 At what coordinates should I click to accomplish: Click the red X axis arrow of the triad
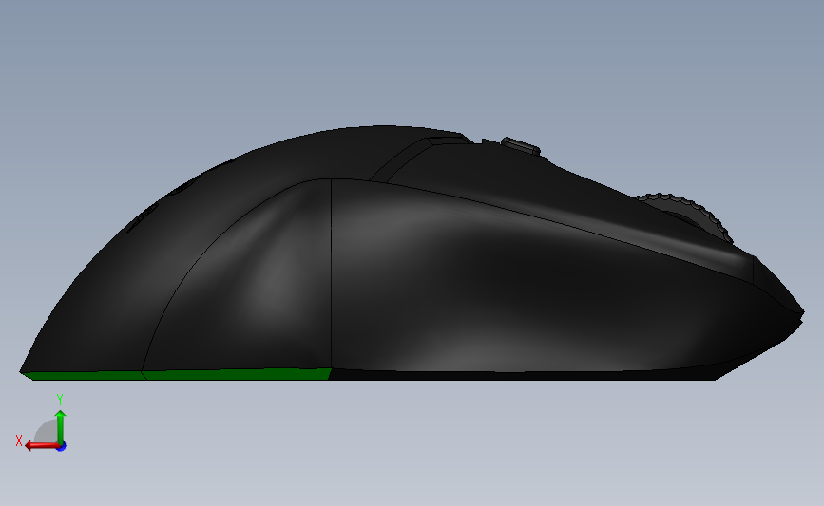tap(42, 445)
